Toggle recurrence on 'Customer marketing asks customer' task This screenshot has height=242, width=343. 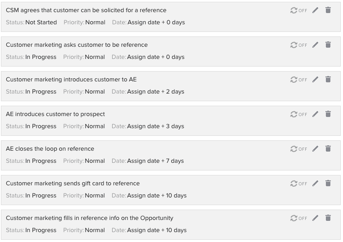pyautogui.click(x=298, y=45)
